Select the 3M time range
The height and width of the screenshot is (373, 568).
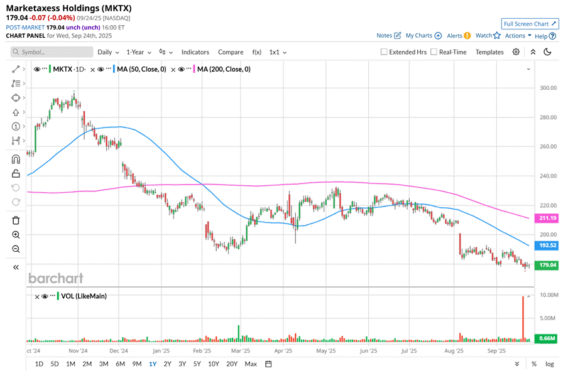[104, 364]
